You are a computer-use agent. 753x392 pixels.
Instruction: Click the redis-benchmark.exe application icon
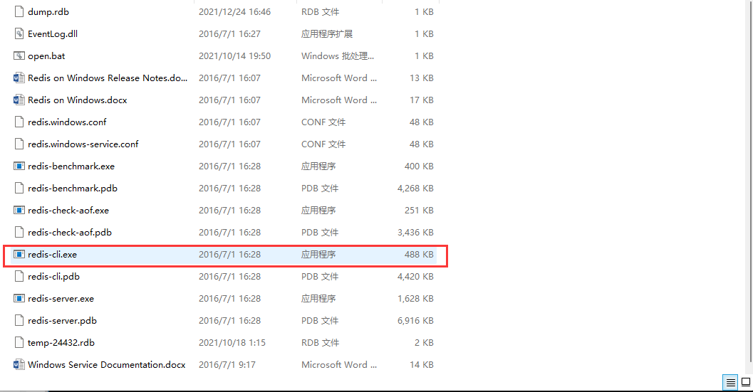tap(19, 166)
